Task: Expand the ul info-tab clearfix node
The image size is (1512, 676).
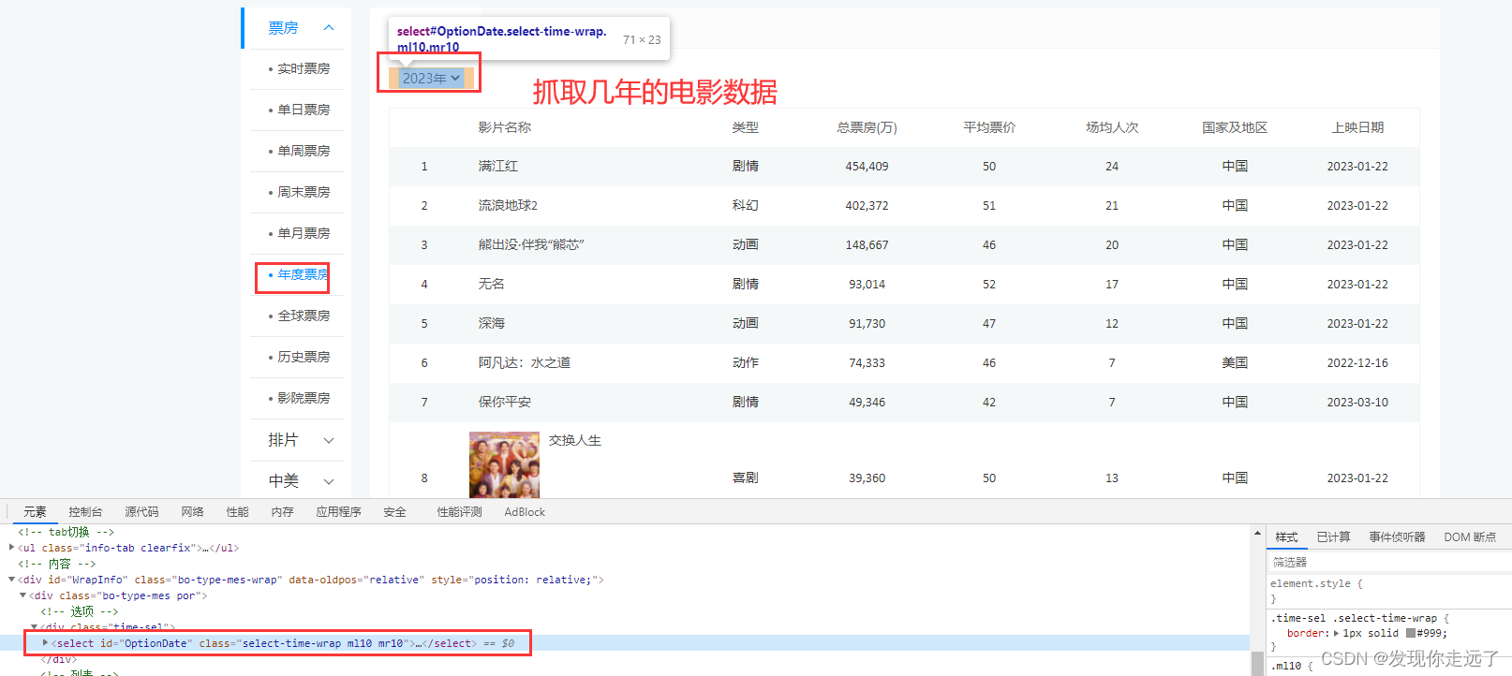Action: pos(12,548)
